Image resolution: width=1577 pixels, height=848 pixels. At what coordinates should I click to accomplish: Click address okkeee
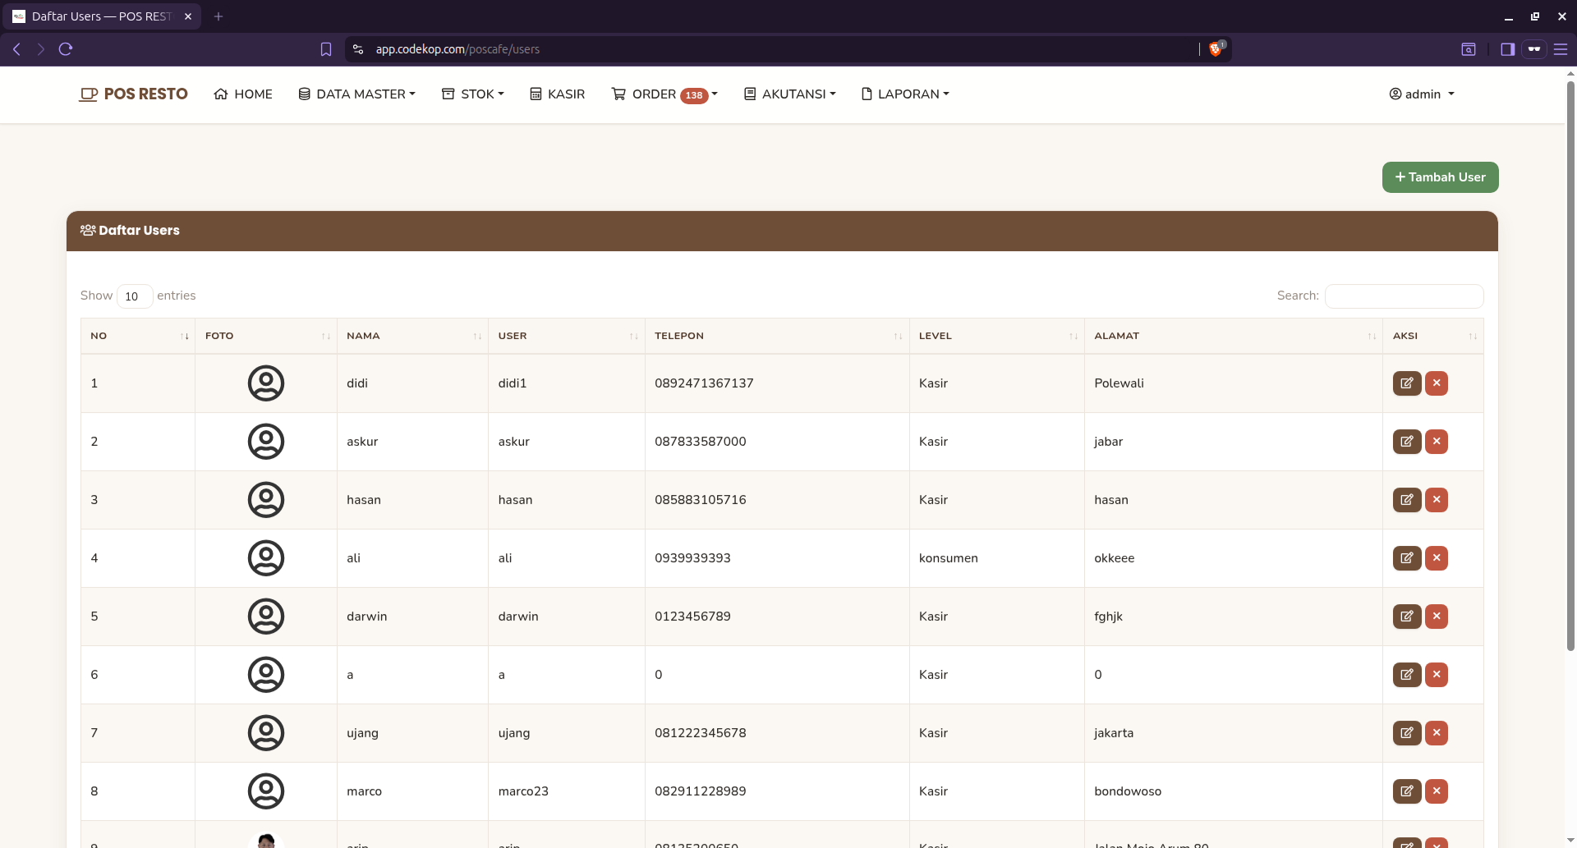(x=1114, y=558)
